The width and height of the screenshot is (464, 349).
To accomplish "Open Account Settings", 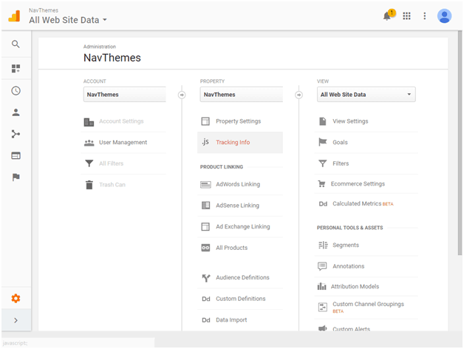I will [x=121, y=121].
